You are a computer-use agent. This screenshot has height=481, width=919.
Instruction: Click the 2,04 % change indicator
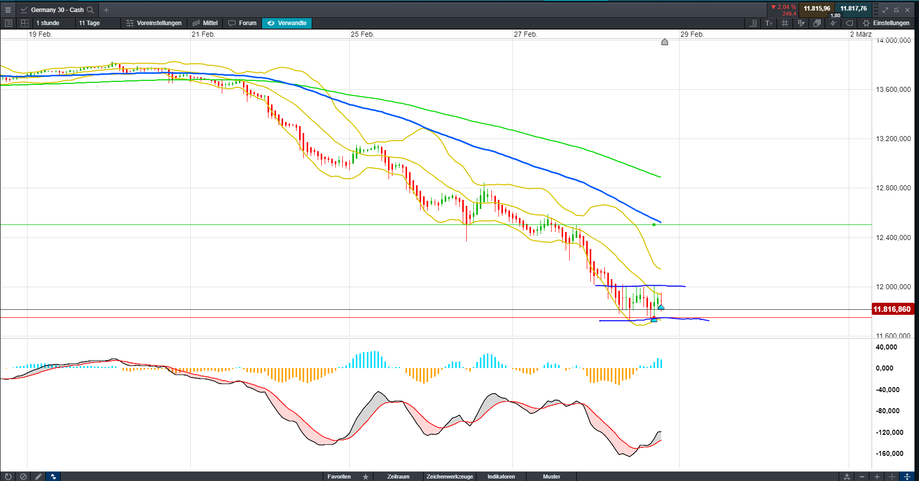[x=783, y=7]
